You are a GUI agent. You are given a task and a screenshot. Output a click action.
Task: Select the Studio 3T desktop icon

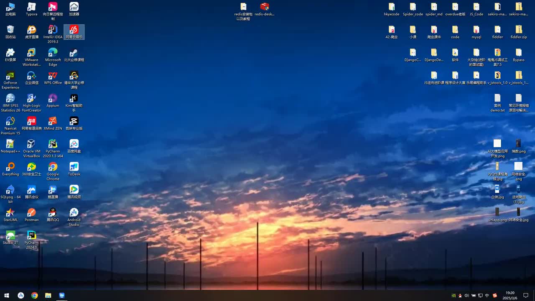tap(10, 238)
